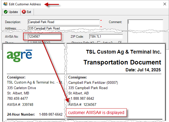Click the Description label
Viewport: 169px width, 122px height.
click(13, 22)
